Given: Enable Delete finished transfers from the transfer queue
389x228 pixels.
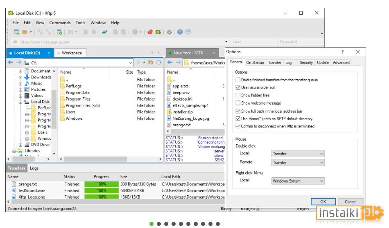Looking at the screenshot, I should (238, 80).
